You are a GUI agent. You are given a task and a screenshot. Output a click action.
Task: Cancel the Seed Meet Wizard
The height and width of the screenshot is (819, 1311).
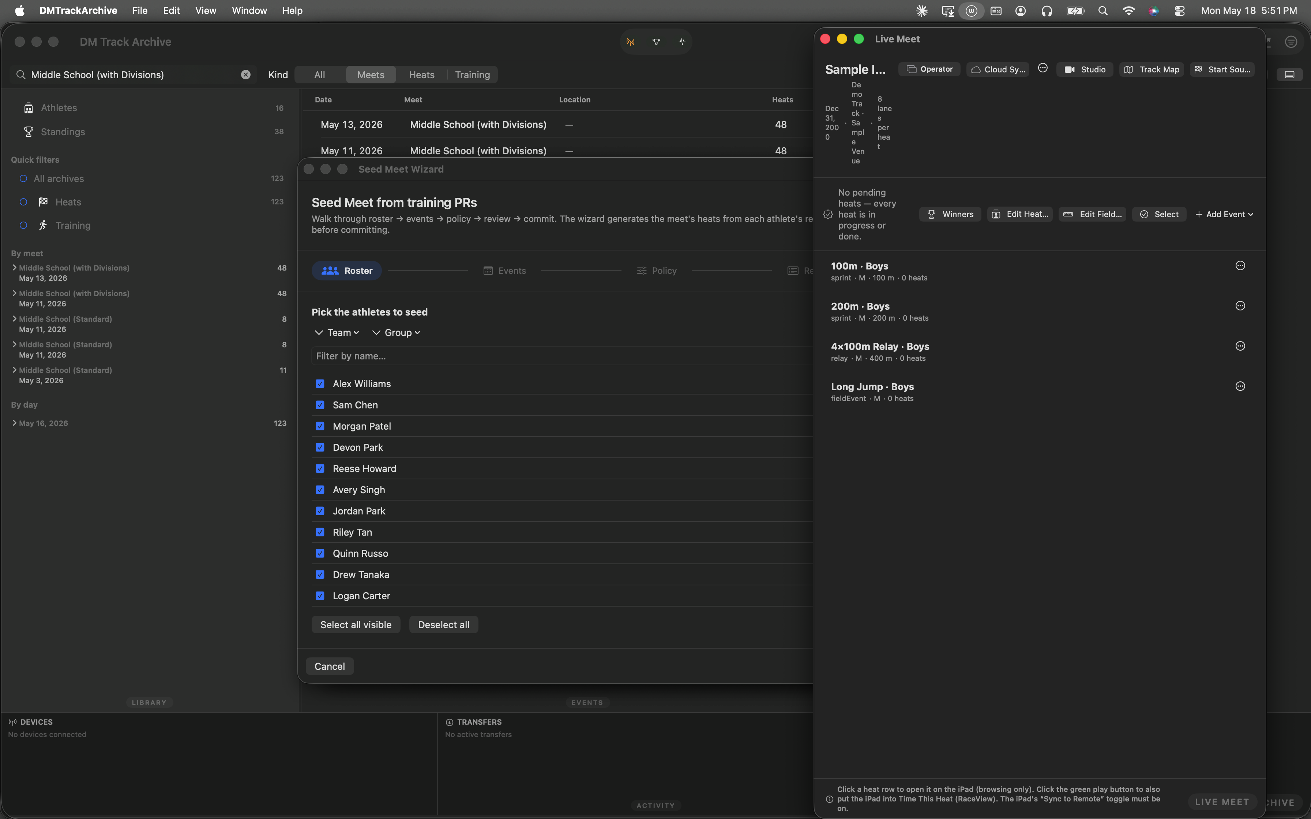329,666
